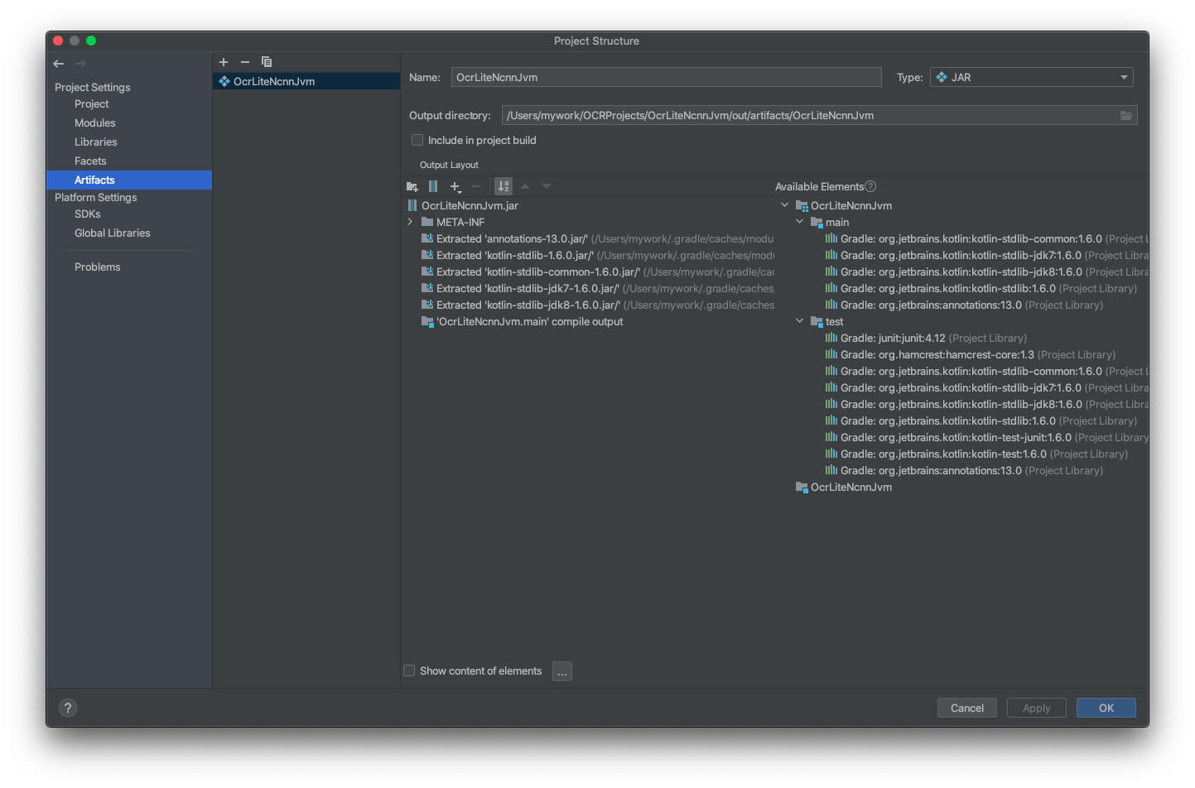Image resolution: width=1195 pixels, height=788 pixels.
Task: Open help with question mark button
Action: (68, 708)
